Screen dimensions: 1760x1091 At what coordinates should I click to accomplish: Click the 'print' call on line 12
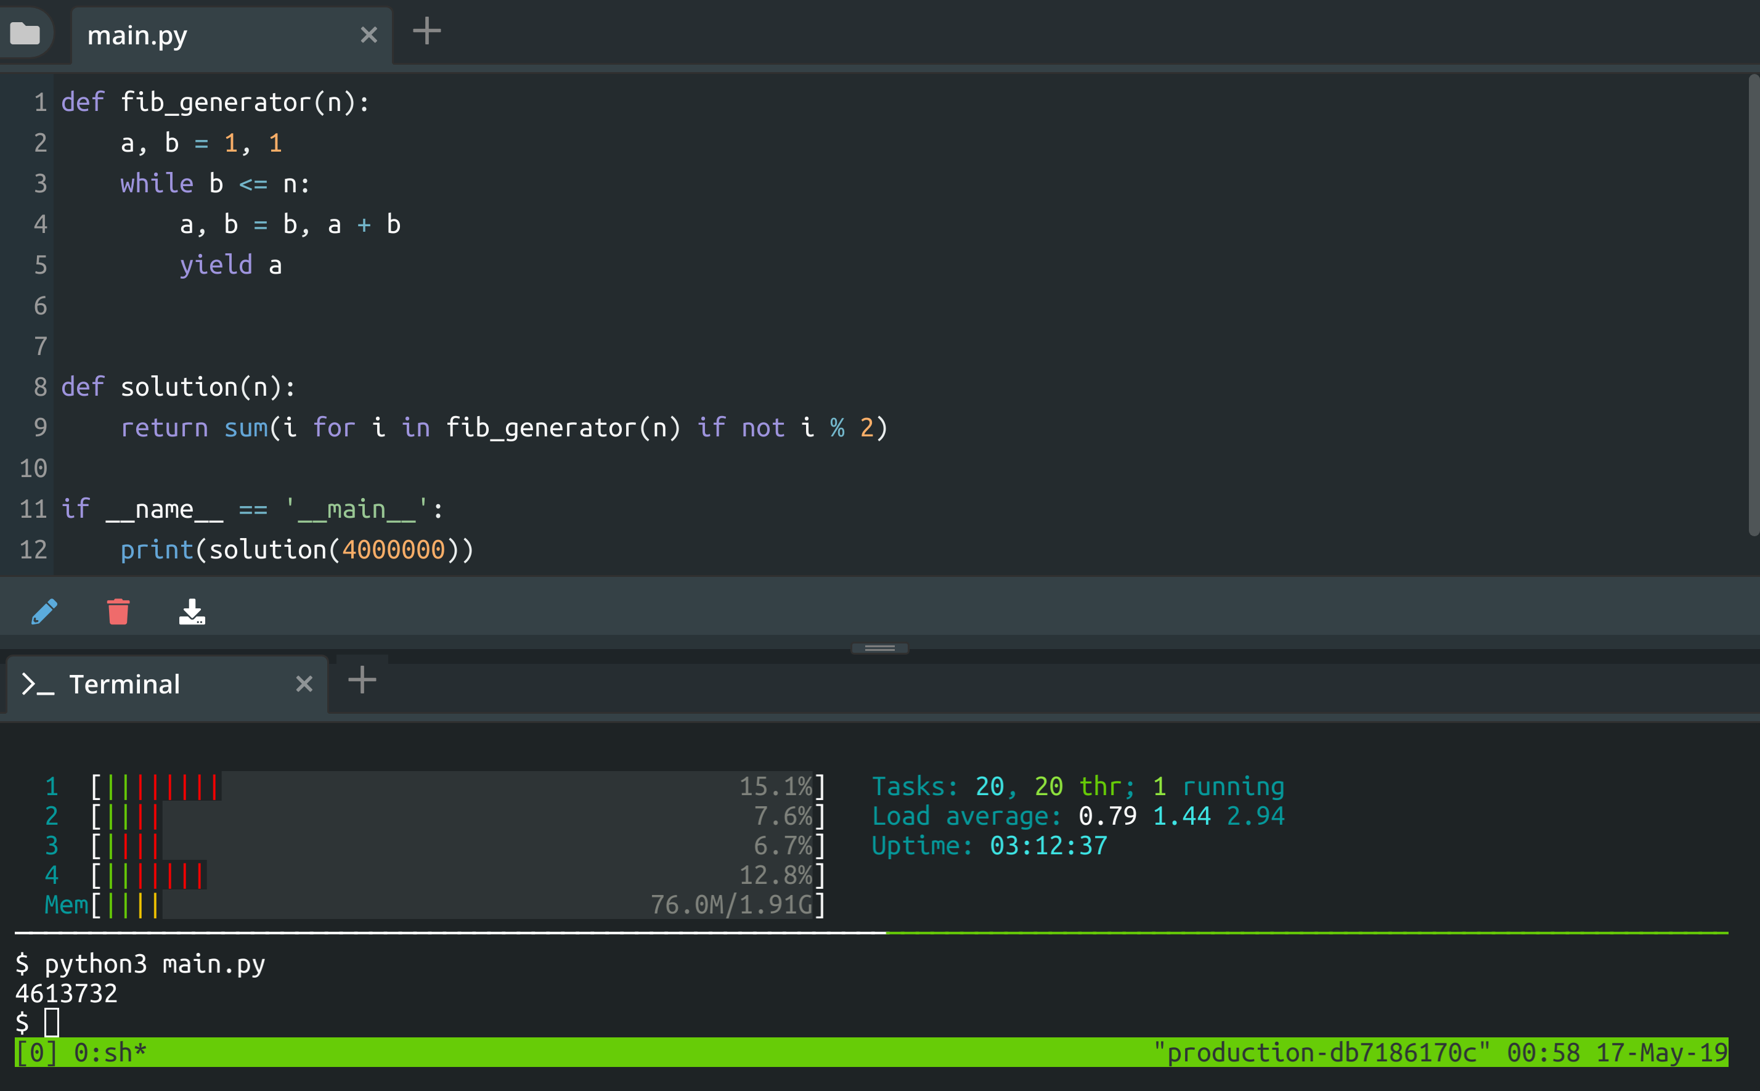pos(157,550)
